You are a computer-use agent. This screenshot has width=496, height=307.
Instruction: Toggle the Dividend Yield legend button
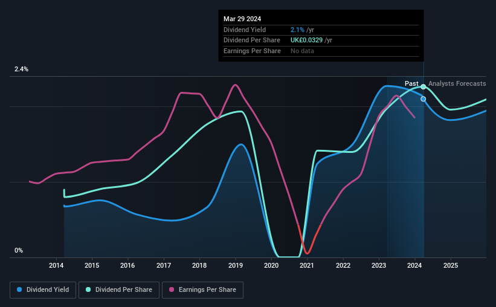43,290
